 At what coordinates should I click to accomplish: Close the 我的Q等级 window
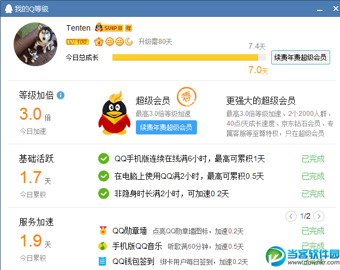tap(336, 8)
